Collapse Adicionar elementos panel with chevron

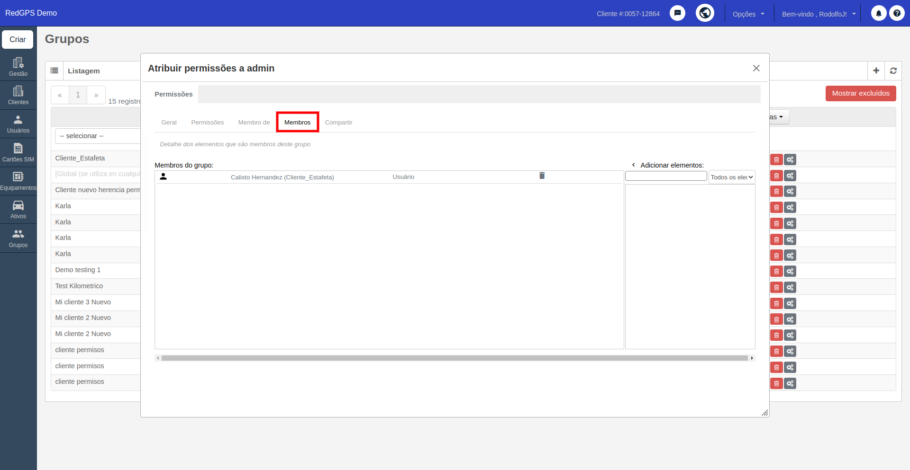tap(633, 165)
